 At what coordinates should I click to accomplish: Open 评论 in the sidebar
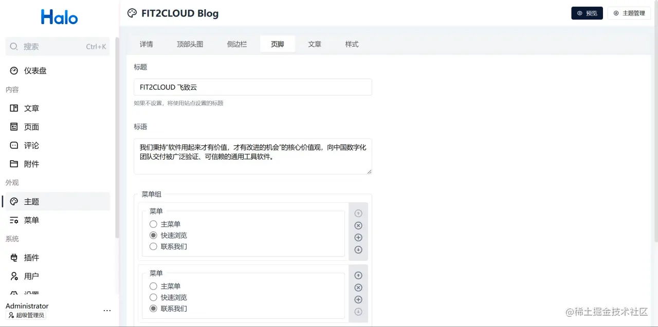[57, 145]
